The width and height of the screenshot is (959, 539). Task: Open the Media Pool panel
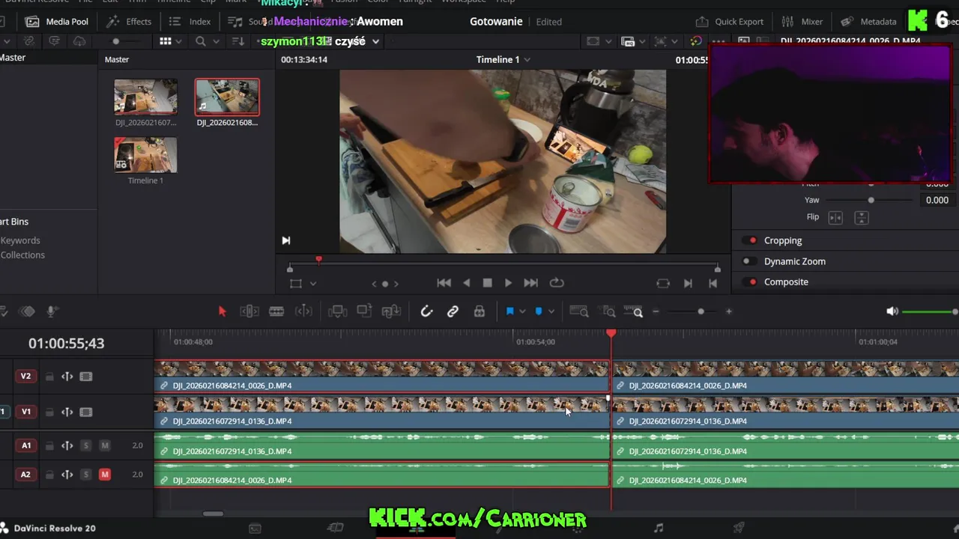(x=57, y=22)
